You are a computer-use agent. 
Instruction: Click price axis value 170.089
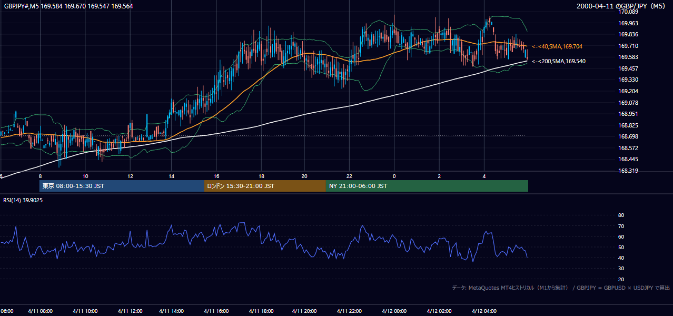point(628,12)
